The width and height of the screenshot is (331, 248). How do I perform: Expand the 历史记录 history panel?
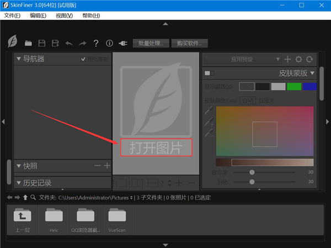point(19,182)
